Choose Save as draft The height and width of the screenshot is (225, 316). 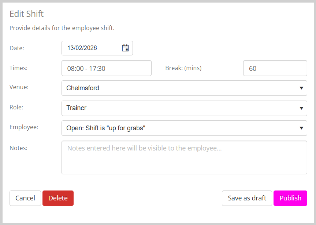tap(247, 198)
